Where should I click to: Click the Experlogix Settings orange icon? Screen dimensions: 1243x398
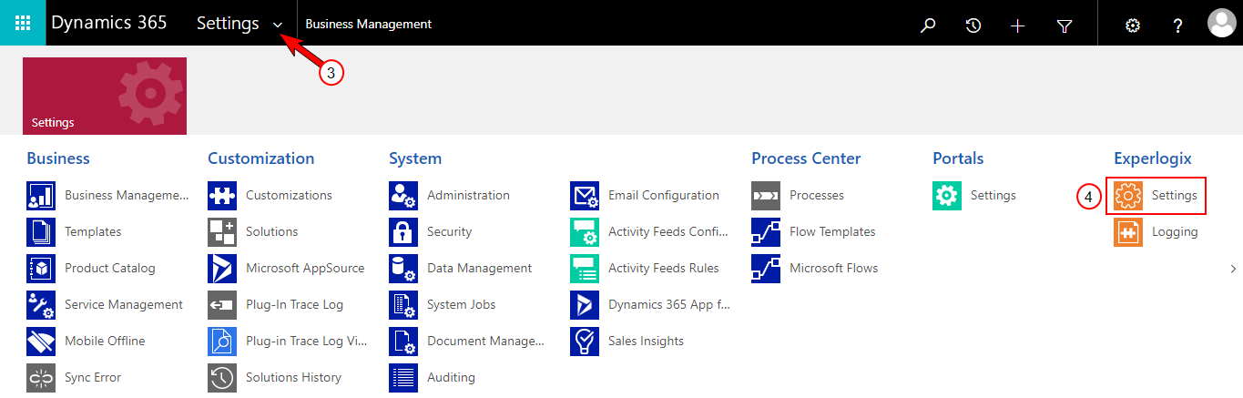click(x=1128, y=196)
